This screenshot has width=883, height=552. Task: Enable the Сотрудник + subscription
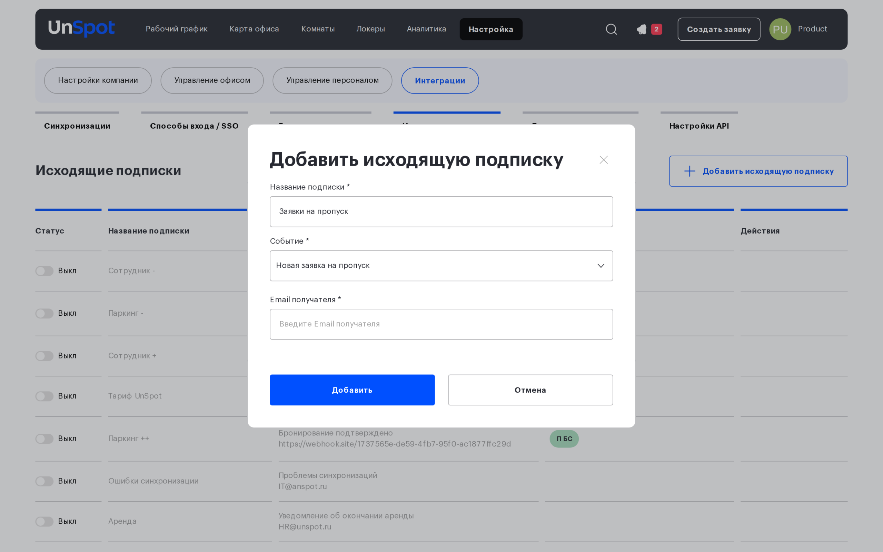[44, 356]
